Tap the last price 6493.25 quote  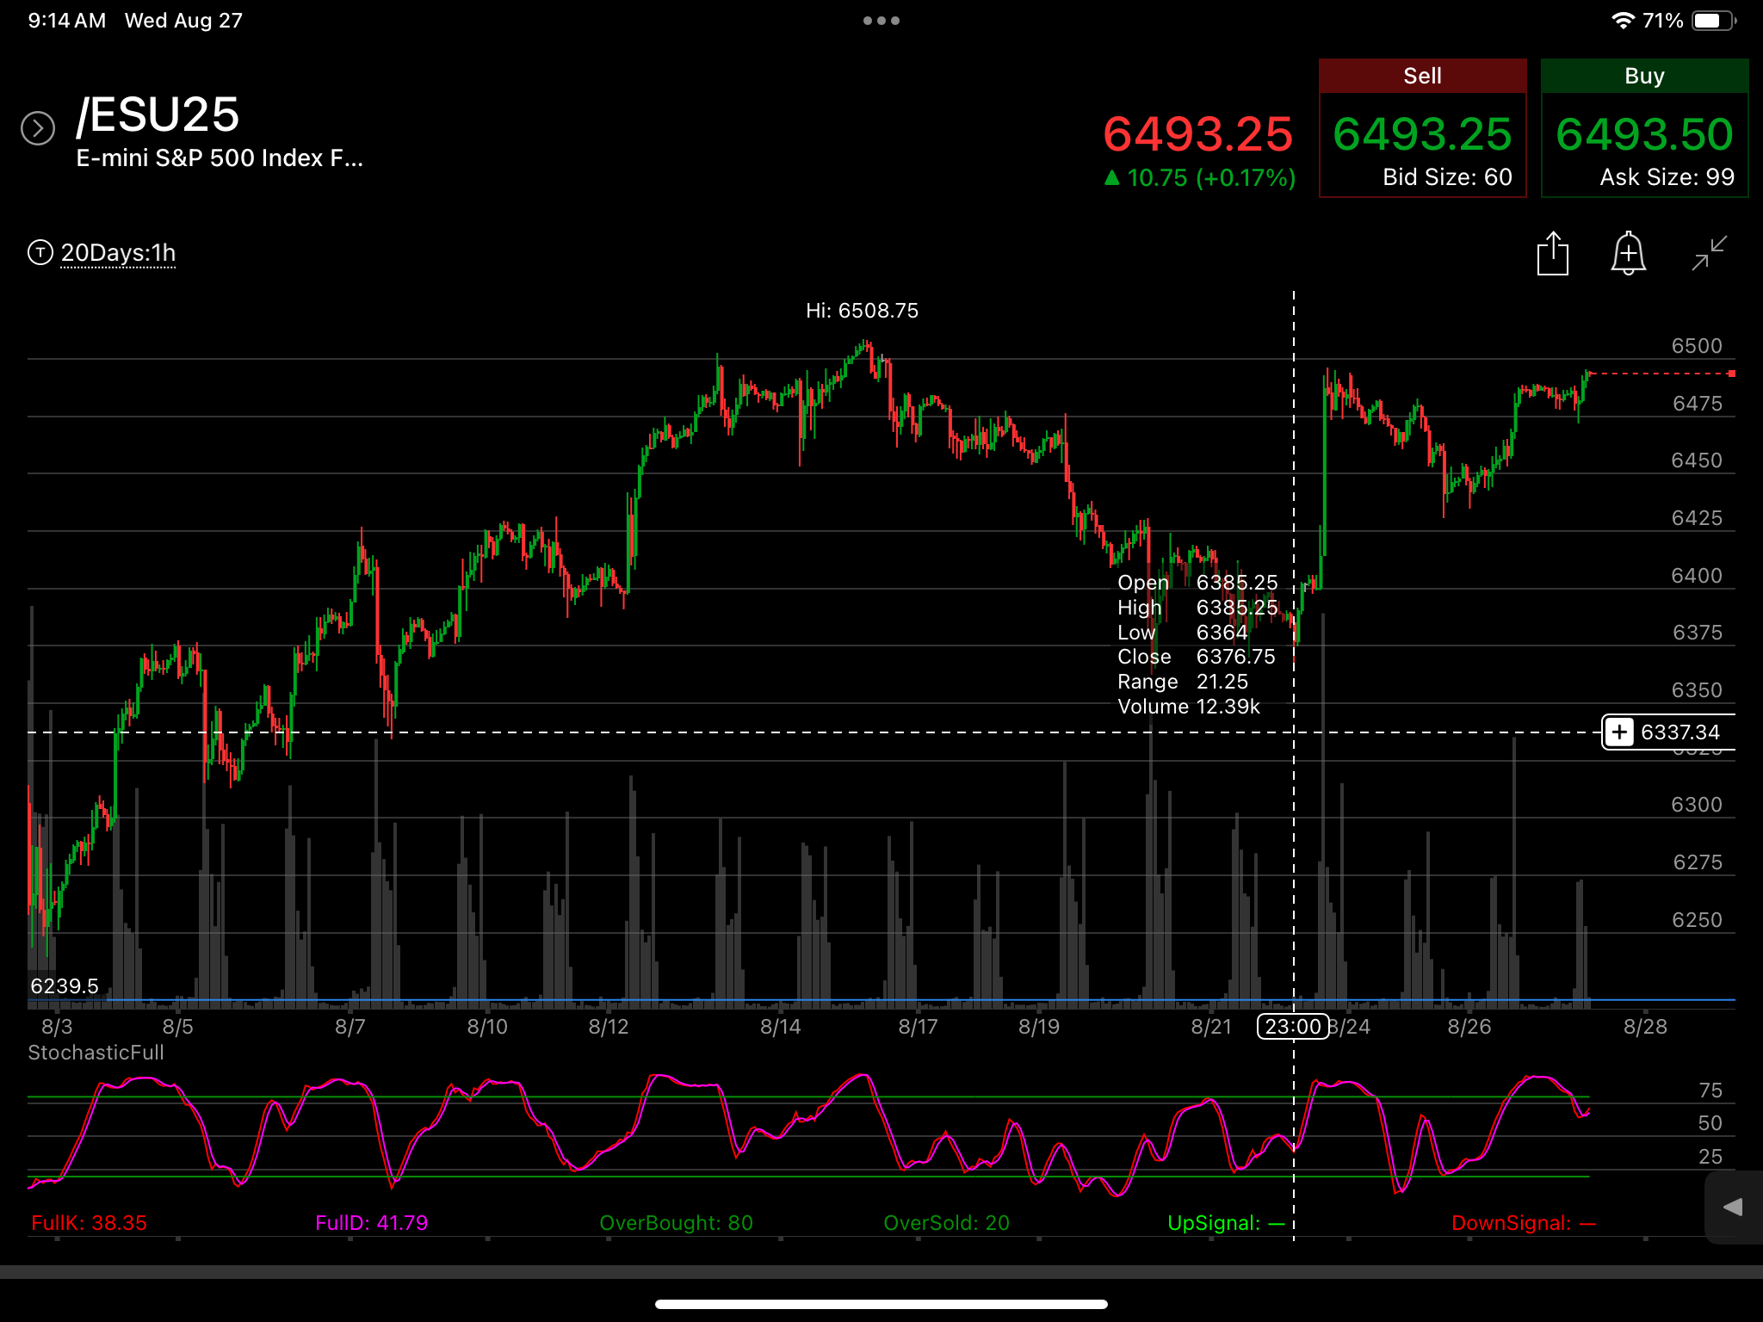pyautogui.click(x=1197, y=134)
